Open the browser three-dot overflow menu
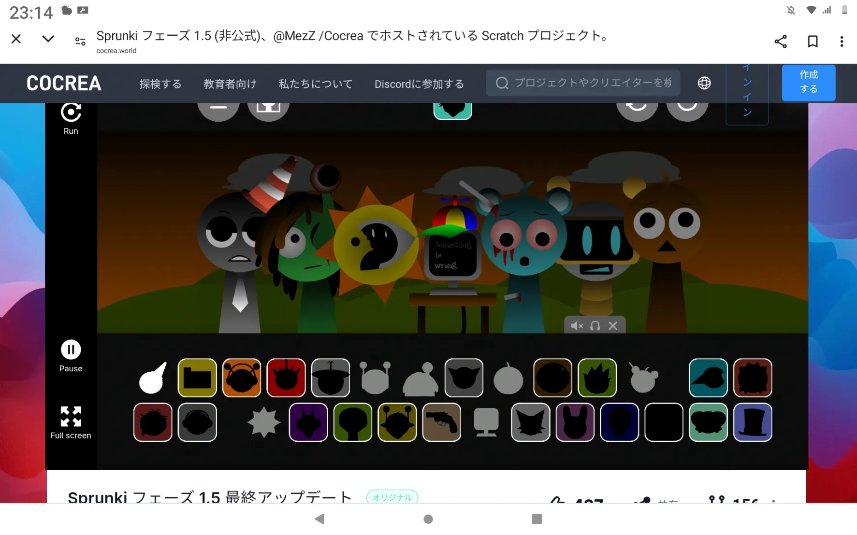Screen dimensions: 857x535 (x=842, y=42)
